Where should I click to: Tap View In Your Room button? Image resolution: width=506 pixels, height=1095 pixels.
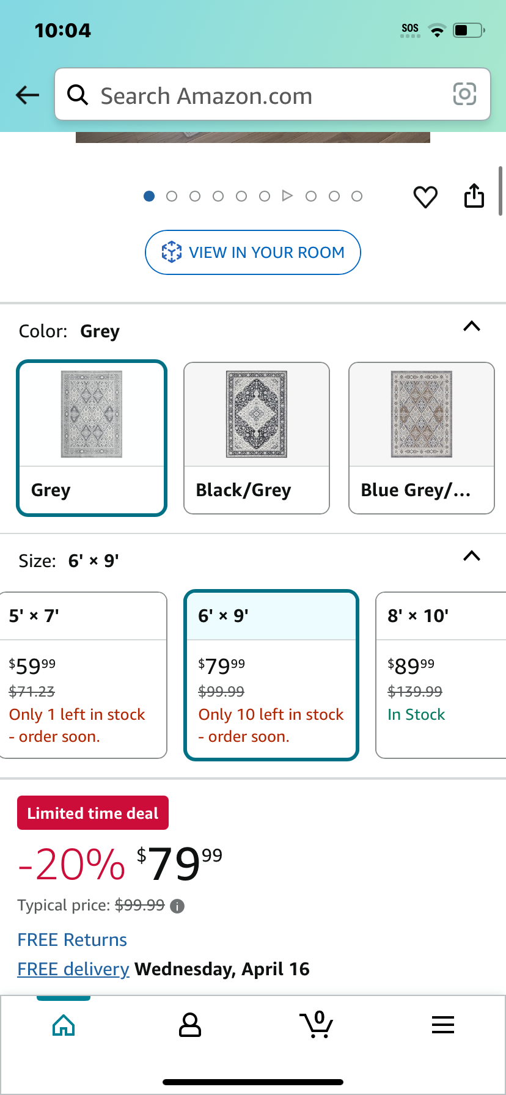coord(253,252)
